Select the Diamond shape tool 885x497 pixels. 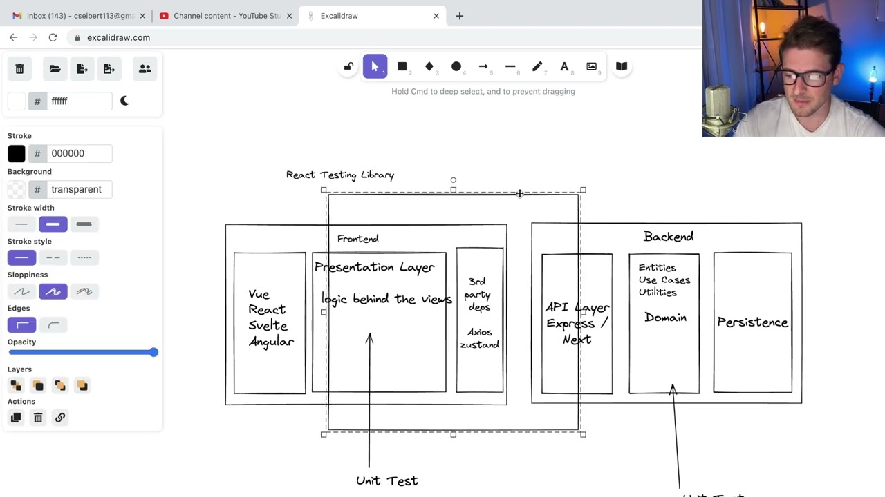429,67
